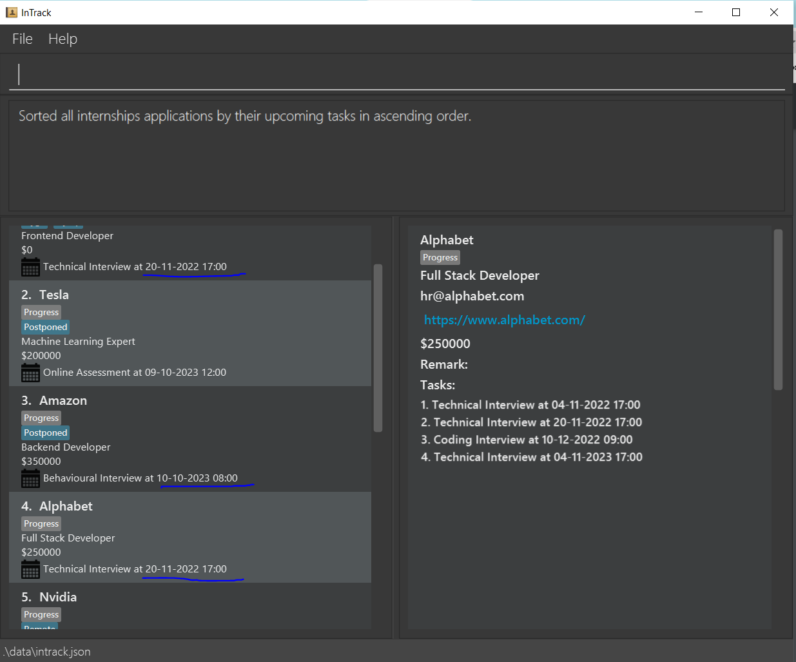Screen dimensions: 796x662
Task: Focus the command input box
Action: [396, 74]
